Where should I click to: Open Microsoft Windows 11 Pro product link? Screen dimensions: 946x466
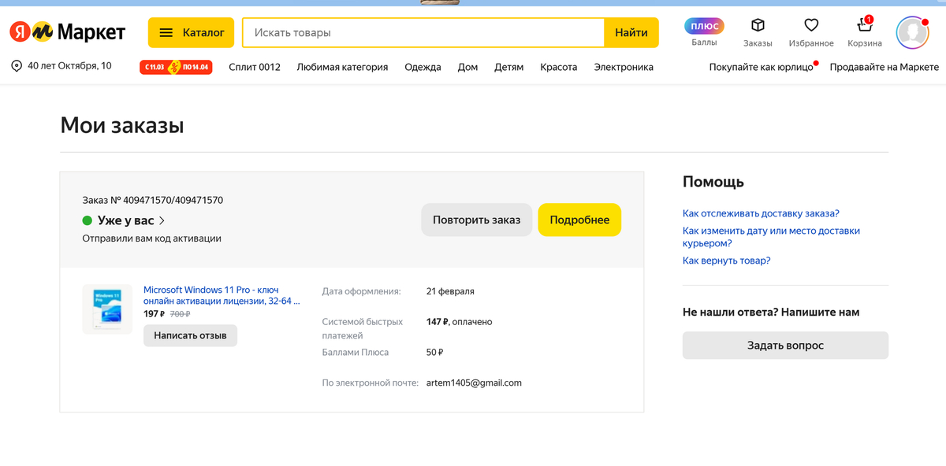pyautogui.click(x=222, y=295)
